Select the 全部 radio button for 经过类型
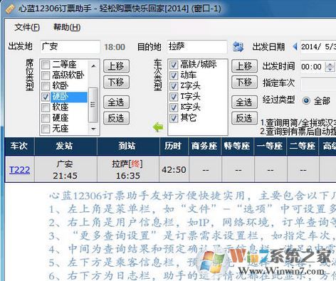Viewport: 336px width, 281px height. pyautogui.click(x=306, y=101)
